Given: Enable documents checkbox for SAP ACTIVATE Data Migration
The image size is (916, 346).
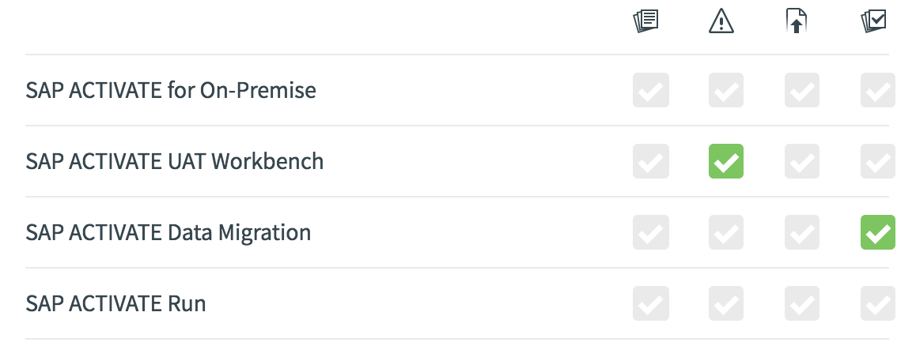Looking at the screenshot, I should (x=651, y=232).
